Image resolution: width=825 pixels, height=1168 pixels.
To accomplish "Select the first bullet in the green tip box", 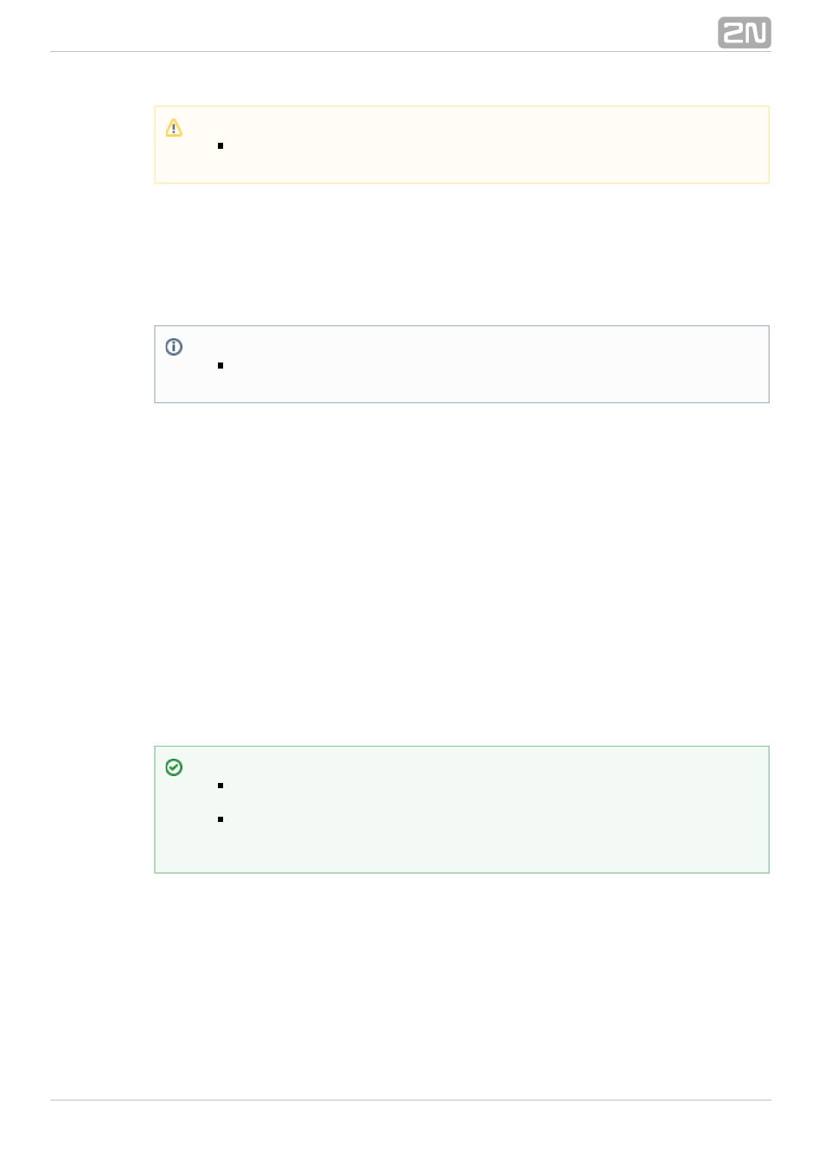I will pyautogui.click(x=221, y=786).
